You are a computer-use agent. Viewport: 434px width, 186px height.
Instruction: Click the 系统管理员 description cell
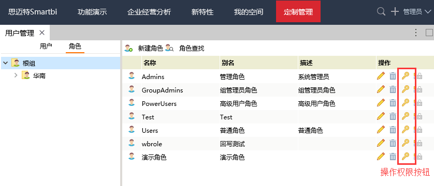tap(314, 76)
